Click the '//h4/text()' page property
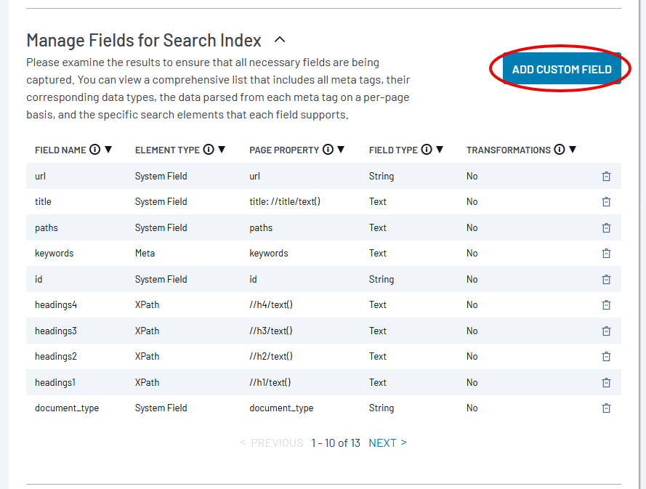This screenshot has height=489, width=646. pos(271,305)
